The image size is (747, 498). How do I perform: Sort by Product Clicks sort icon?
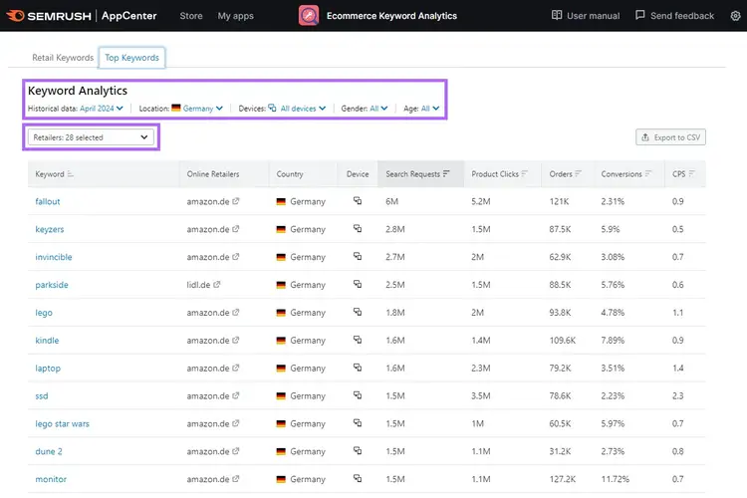pyautogui.click(x=525, y=174)
